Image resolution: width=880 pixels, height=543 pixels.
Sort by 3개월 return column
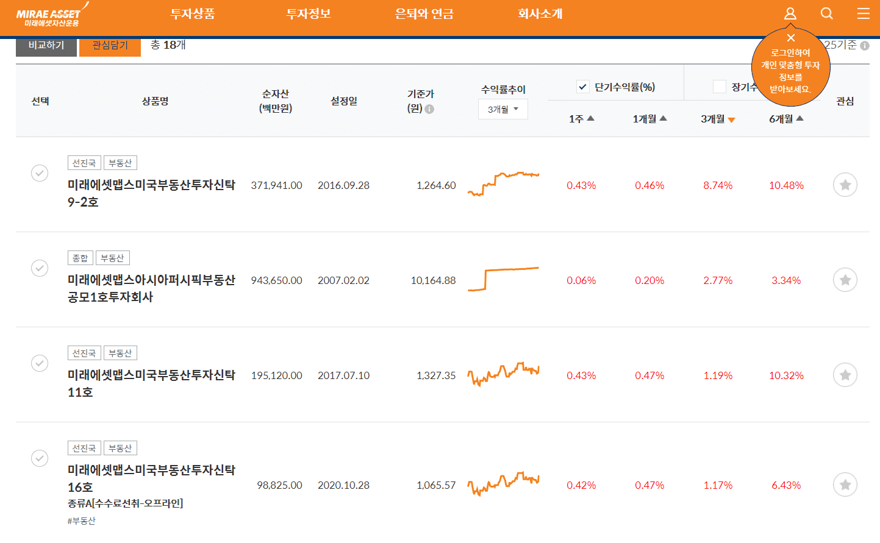click(x=718, y=119)
